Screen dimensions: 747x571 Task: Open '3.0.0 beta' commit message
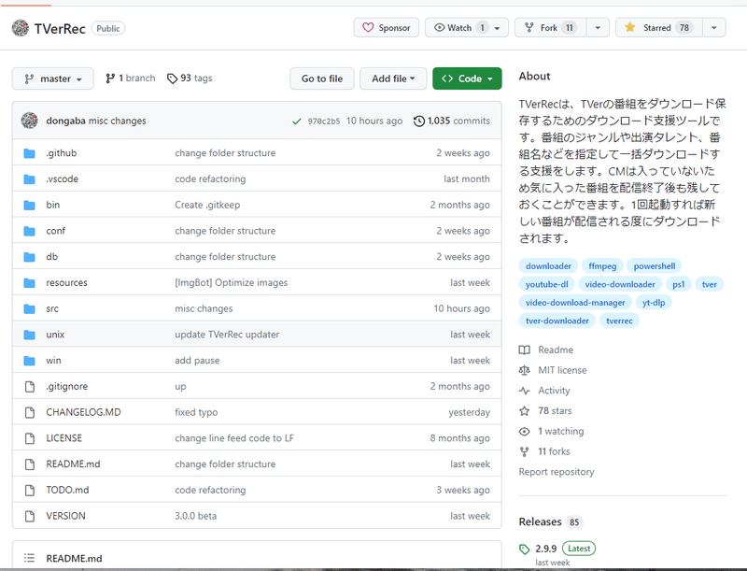pyautogui.click(x=195, y=516)
